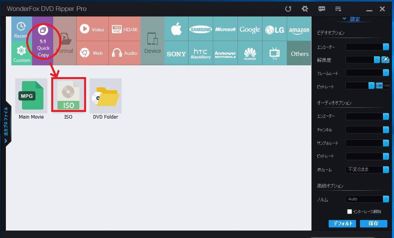
Task: Select the HTC BlackBerry brand
Action: (200, 53)
